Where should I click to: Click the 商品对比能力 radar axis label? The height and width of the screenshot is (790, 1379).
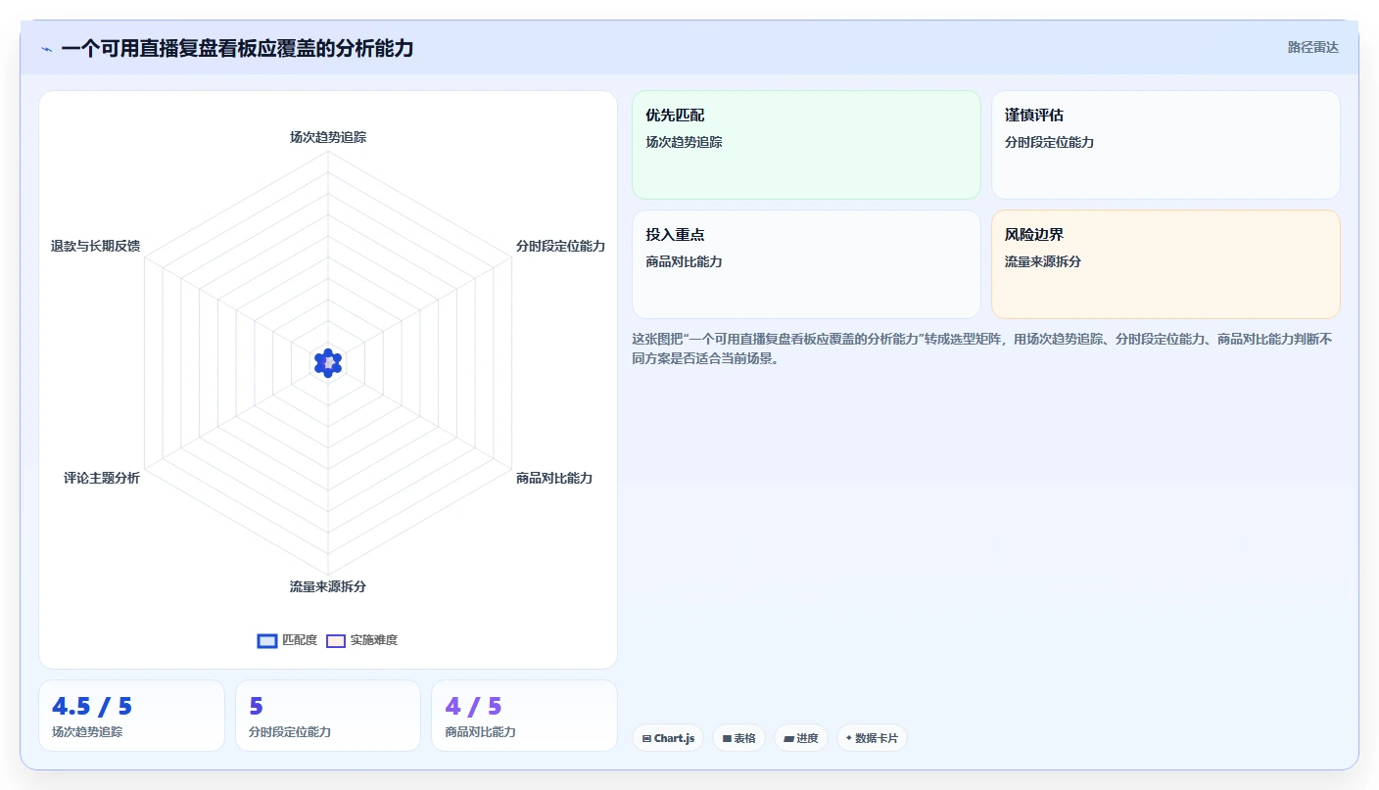pos(554,478)
